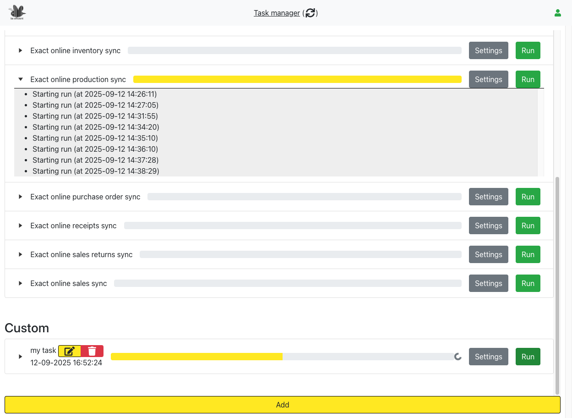Click the my task yellow progress bar

click(x=197, y=357)
